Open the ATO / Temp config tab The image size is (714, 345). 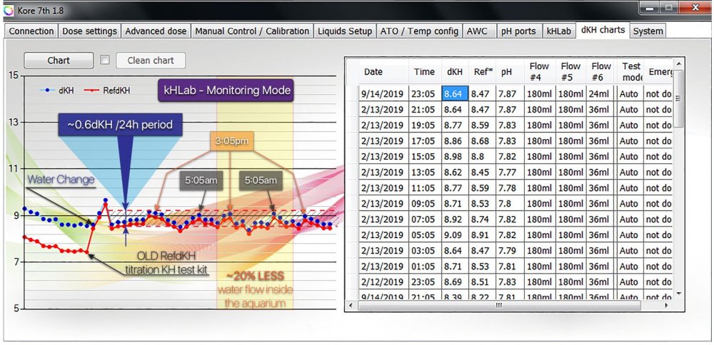(x=419, y=31)
